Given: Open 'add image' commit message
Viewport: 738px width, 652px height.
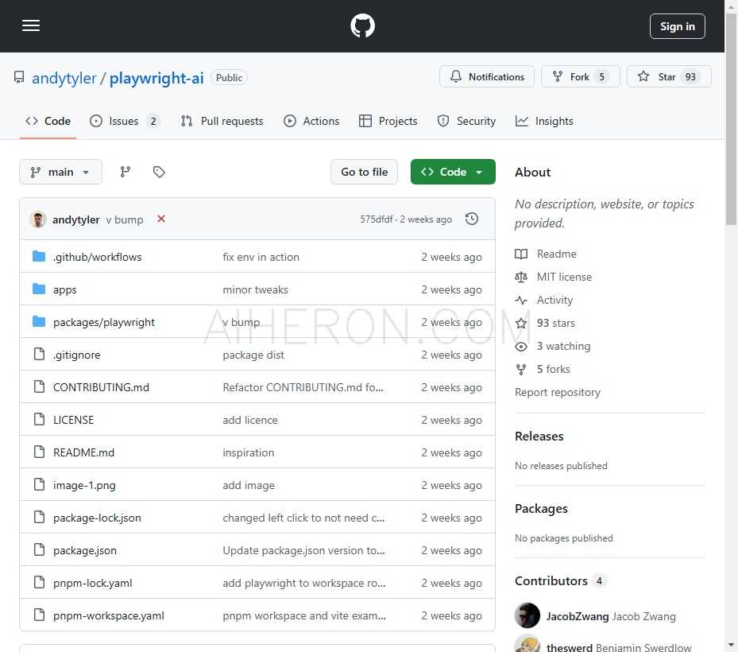Looking at the screenshot, I should pos(249,485).
